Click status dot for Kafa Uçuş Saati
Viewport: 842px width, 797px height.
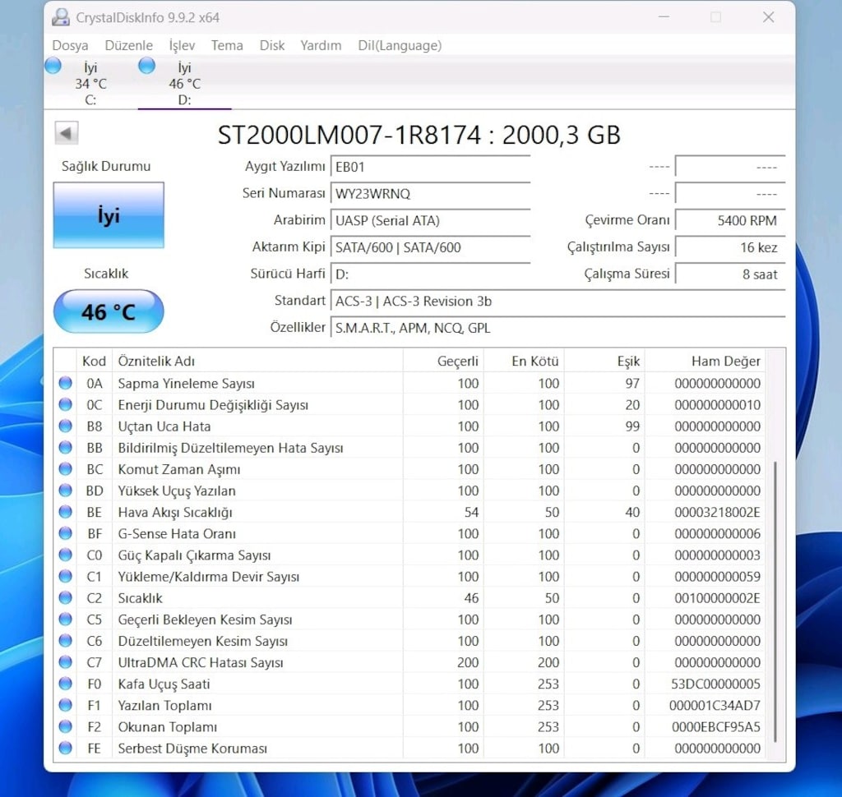(66, 684)
